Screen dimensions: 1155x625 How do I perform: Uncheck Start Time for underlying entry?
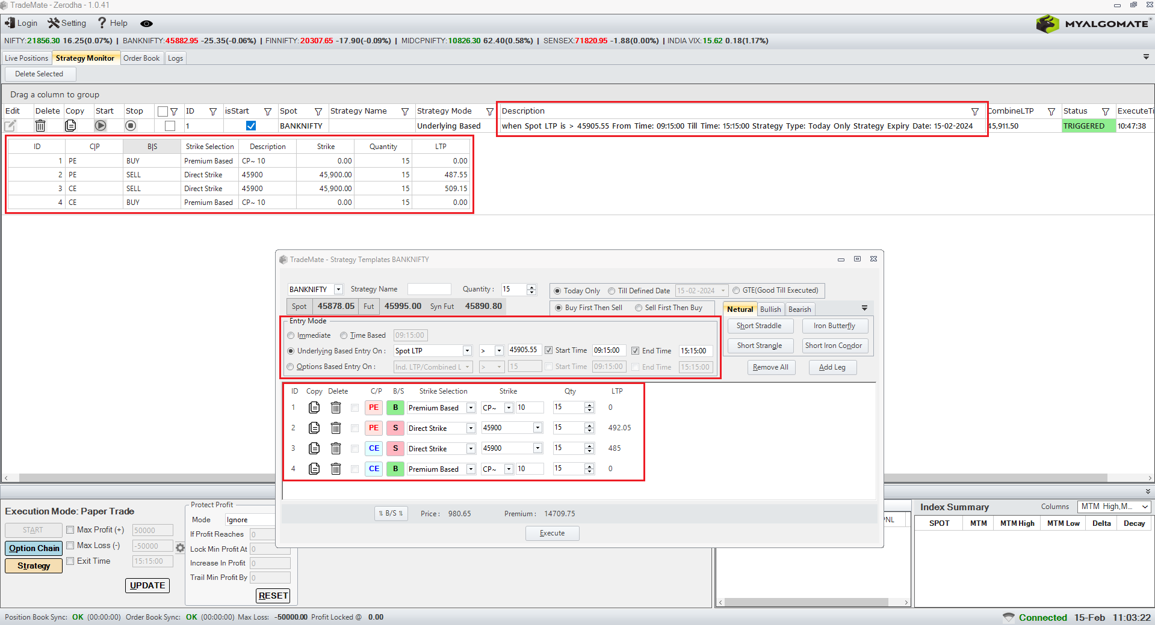click(x=548, y=350)
